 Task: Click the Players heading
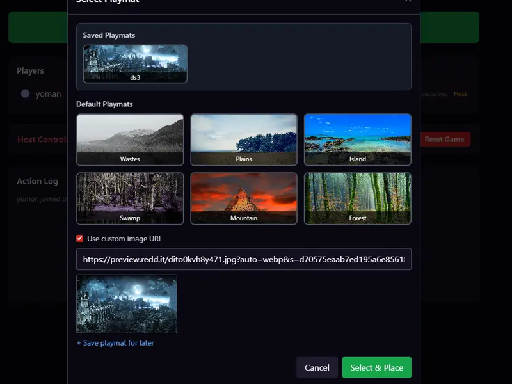[x=30, y=70]
